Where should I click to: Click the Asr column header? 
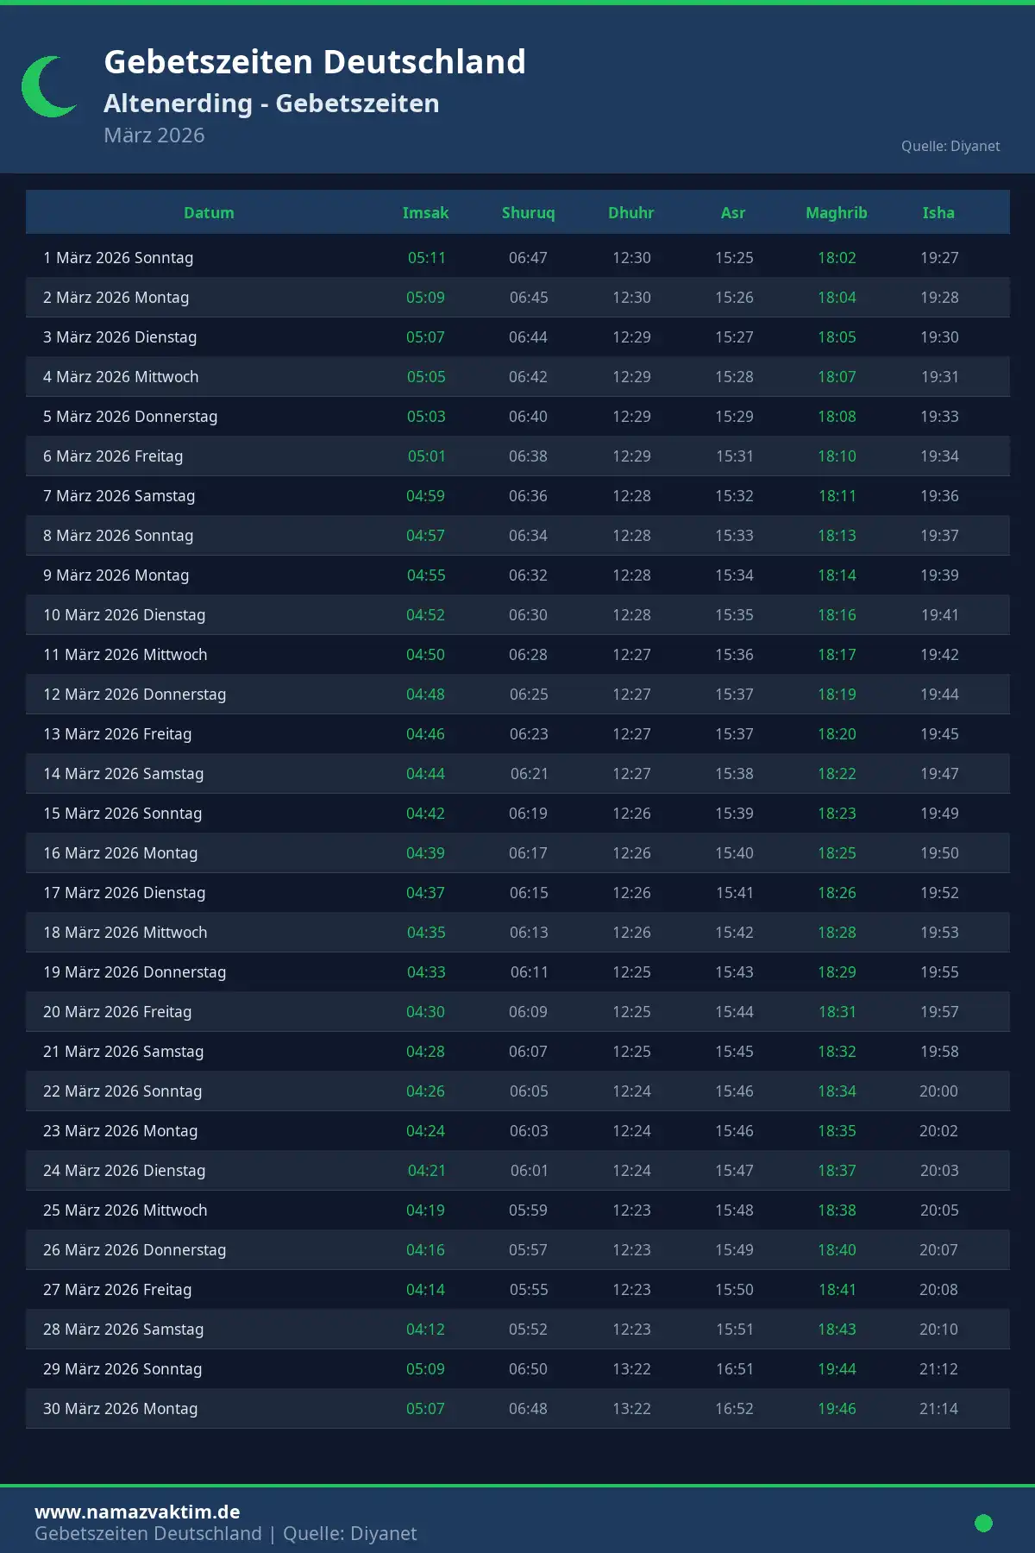click(733, 213)
